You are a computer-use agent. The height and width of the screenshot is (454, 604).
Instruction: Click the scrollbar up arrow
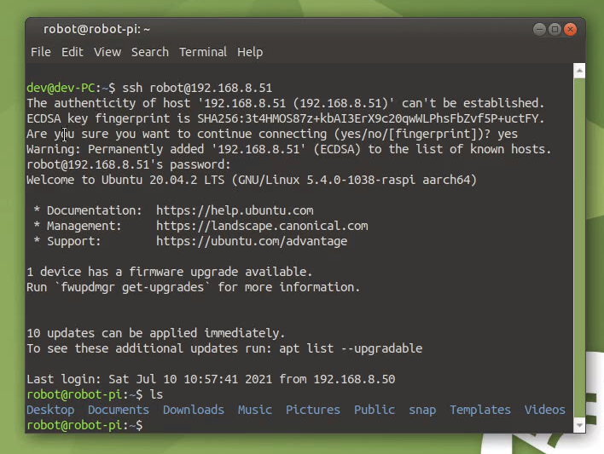pyautogui.click(x=579, y=71)
